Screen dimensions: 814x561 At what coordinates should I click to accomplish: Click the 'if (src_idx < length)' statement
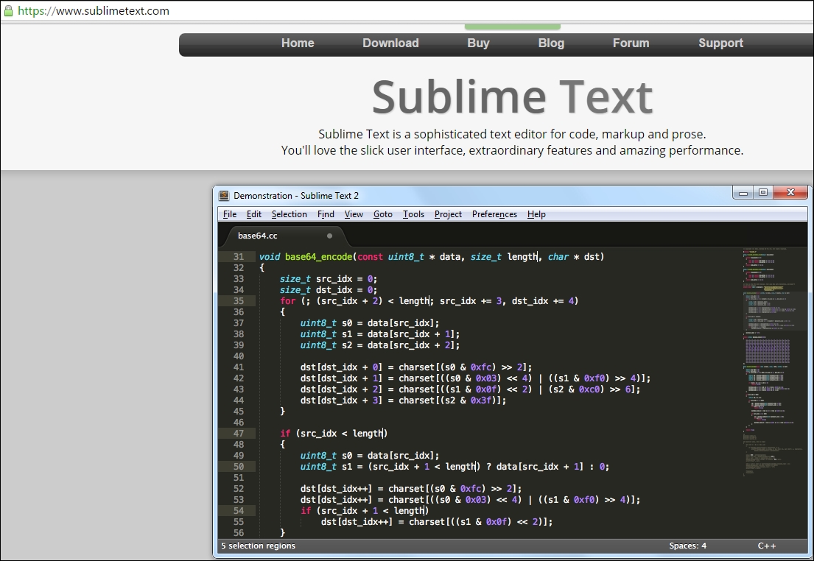click(334, 434)
